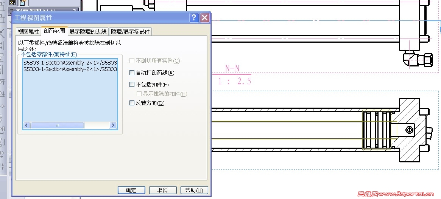Check the 不剖切所有实例 option
This screenshot has height=199, width=441.
tap(132, 61)
